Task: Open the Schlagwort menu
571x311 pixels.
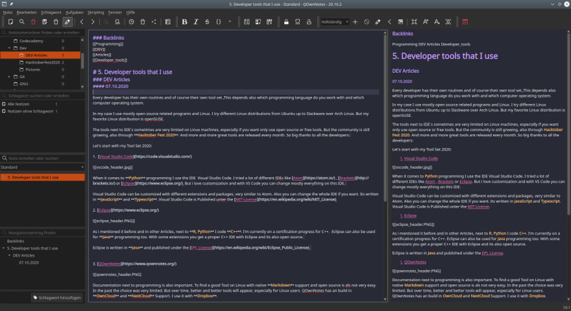Action: (51, 12)
